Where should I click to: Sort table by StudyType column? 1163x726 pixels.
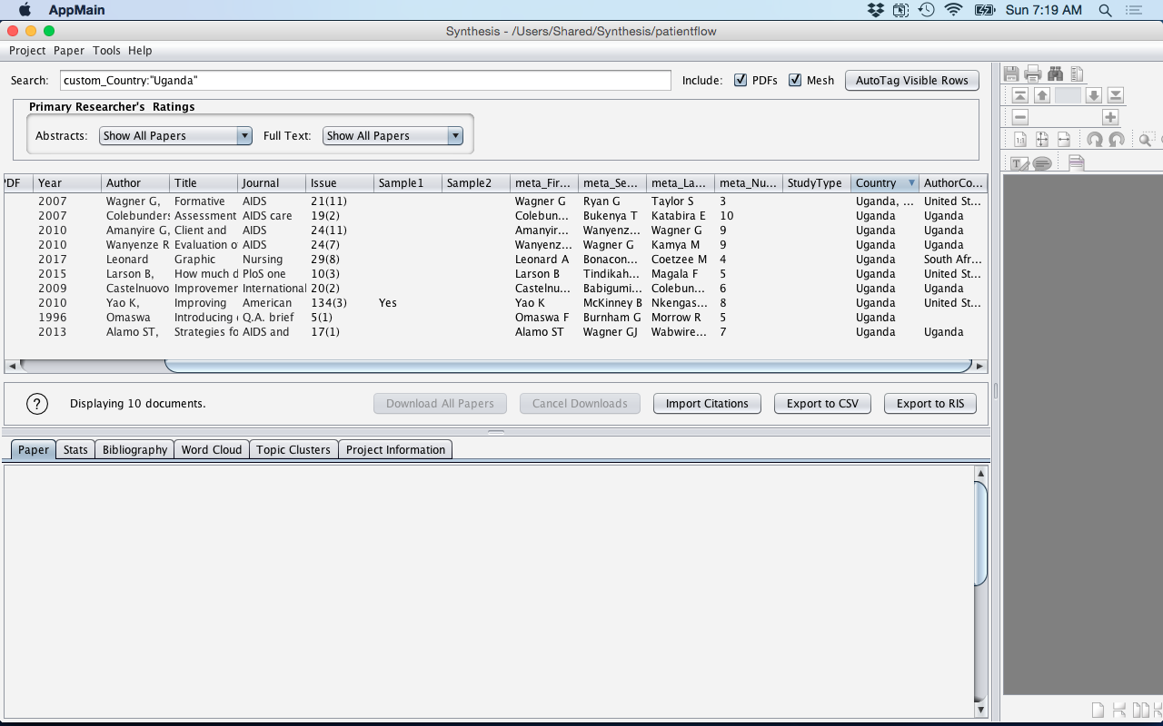click(816, 182)
